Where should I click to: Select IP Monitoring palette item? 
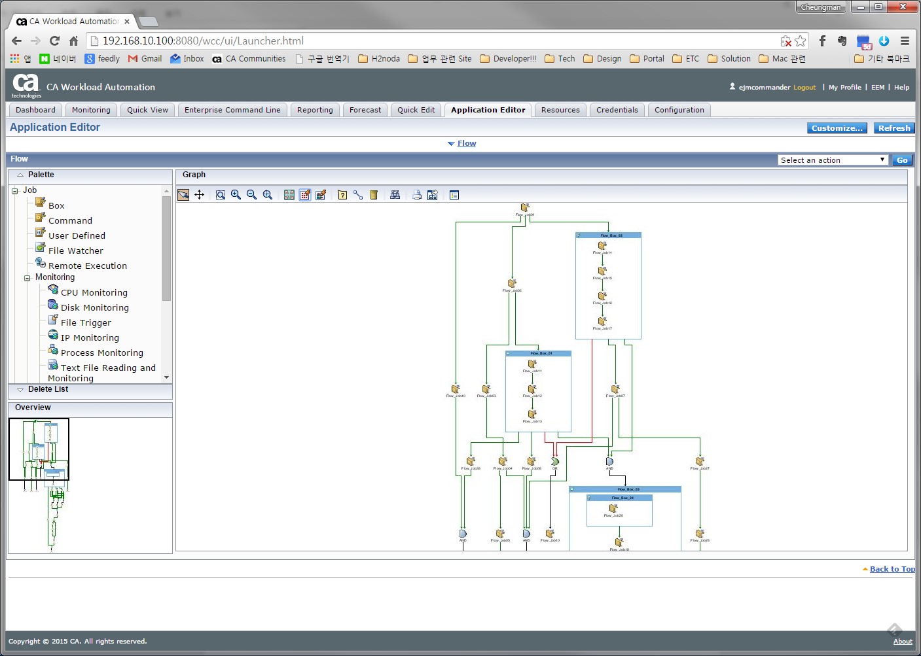[90, 337]
